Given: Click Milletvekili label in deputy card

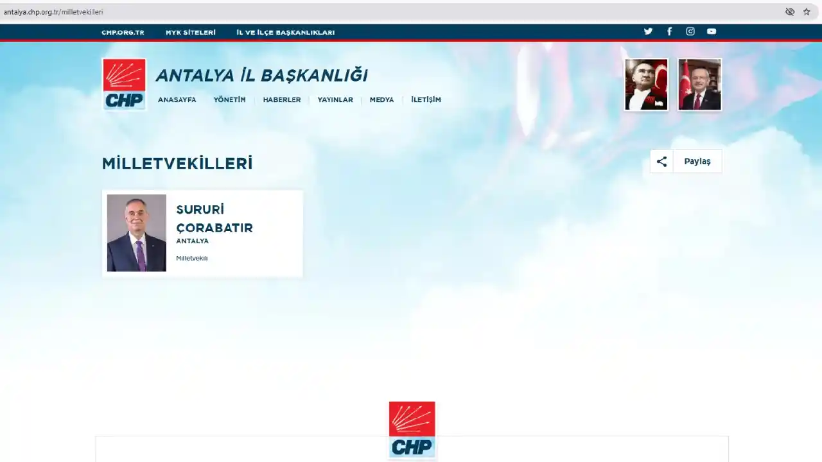Looking at the screenshot, I should coord(192,258).
